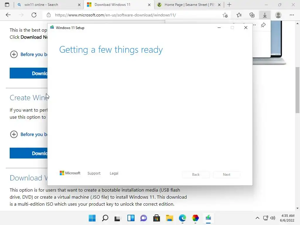Switch to the win11 online - Search tab
The height and width of the screenshot is (225, 300).
pos(49,5)
